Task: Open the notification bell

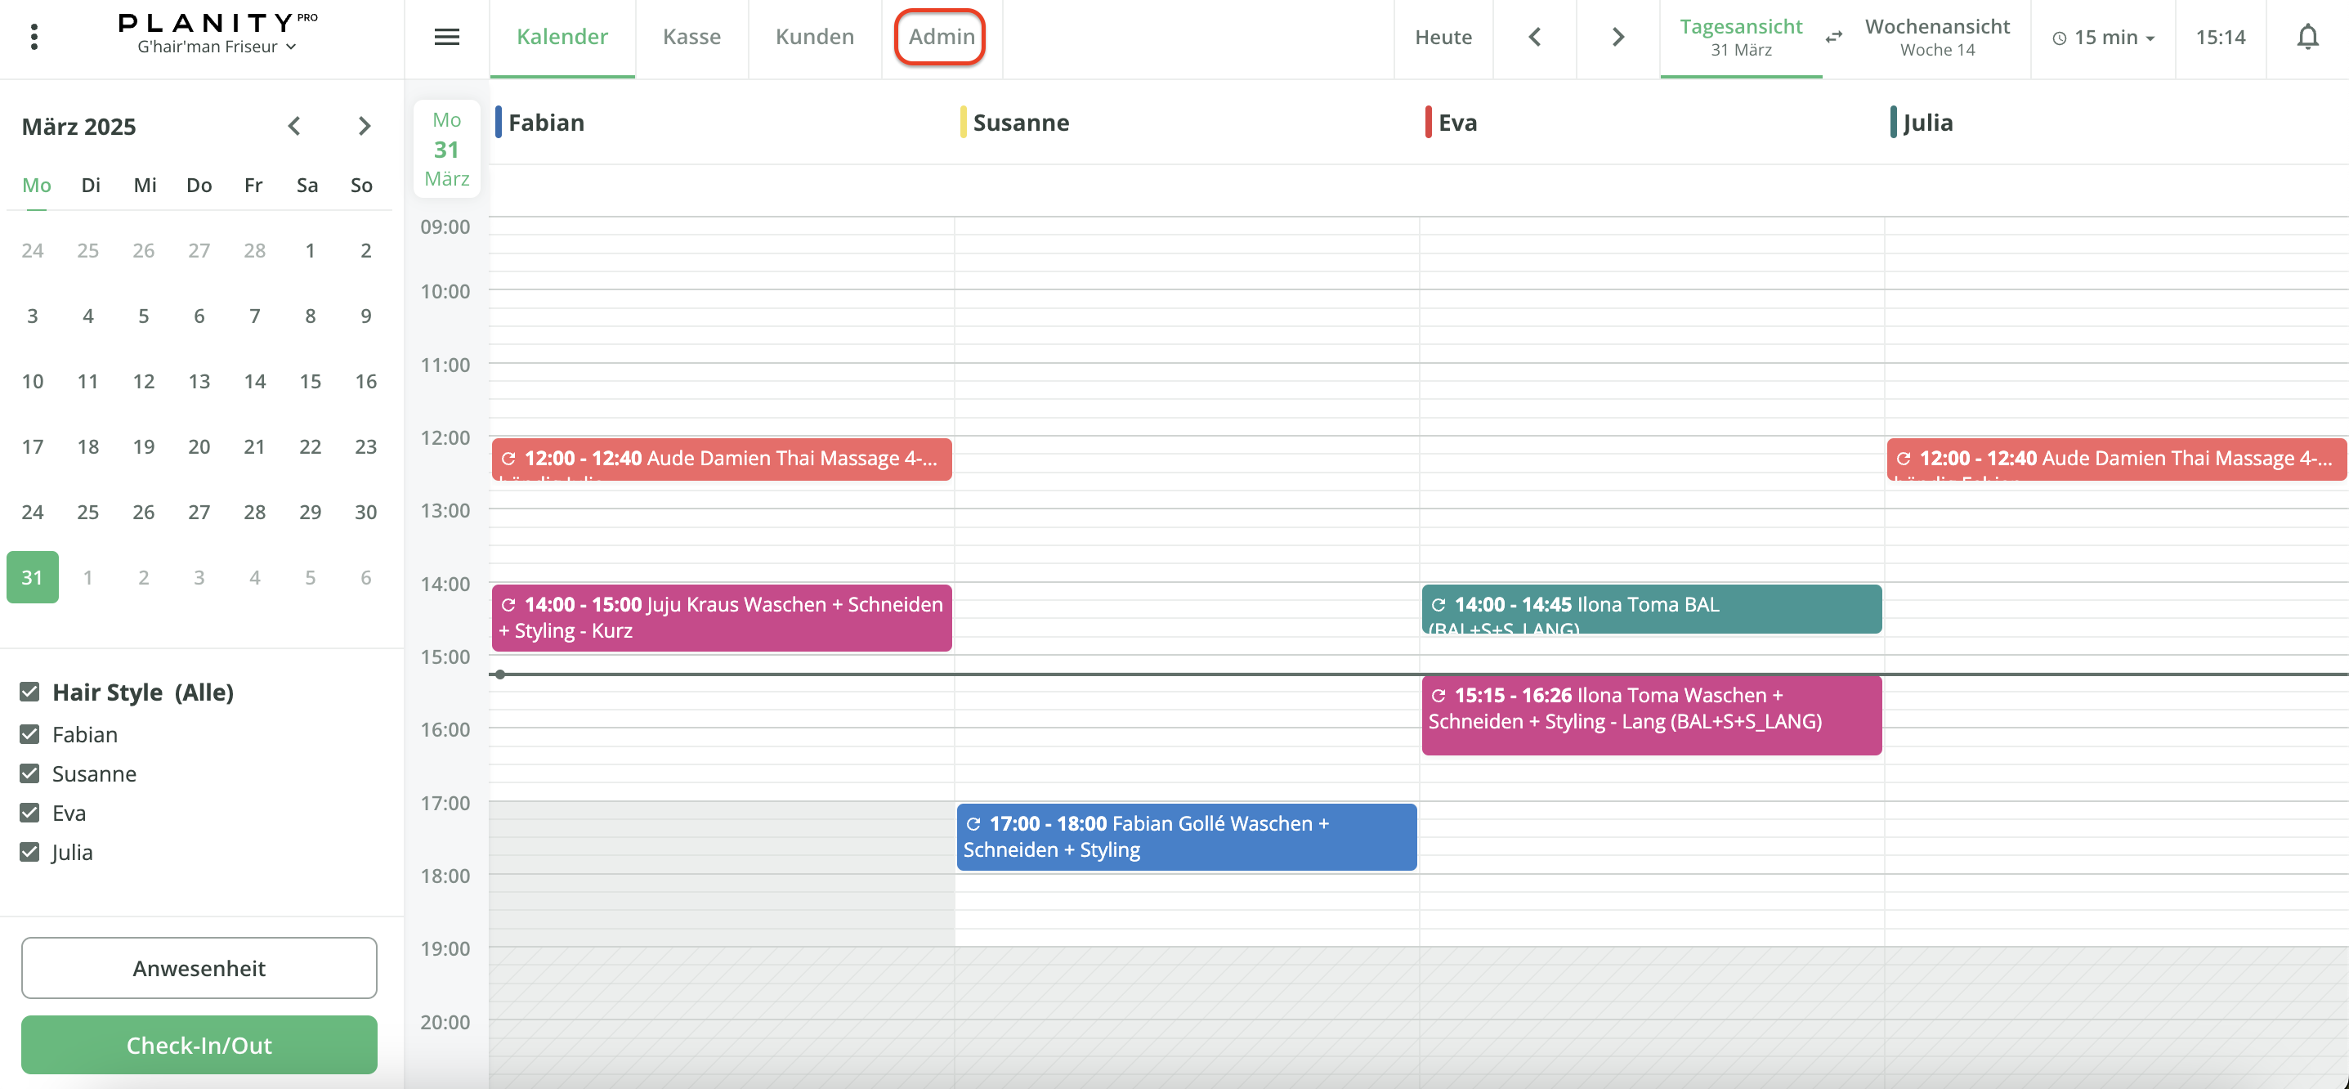Action: [2307, 38]
